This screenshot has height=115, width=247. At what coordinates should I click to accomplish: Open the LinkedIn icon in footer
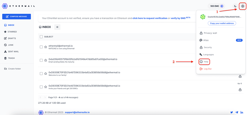click(242, 112)
